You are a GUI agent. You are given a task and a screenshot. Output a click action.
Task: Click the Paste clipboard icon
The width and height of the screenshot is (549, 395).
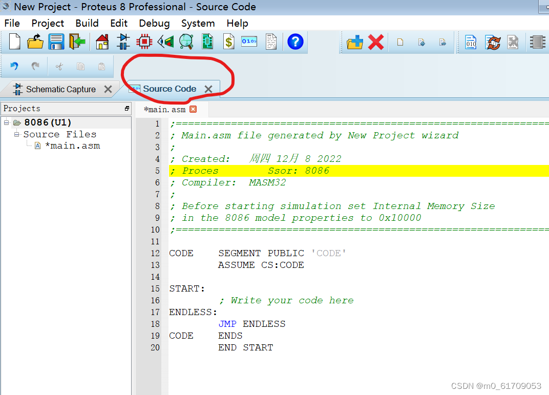[101, 67]
